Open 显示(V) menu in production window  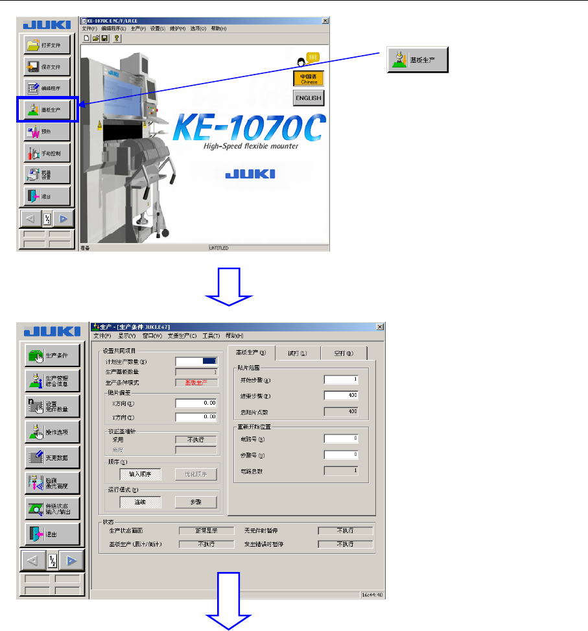(126, 336)
